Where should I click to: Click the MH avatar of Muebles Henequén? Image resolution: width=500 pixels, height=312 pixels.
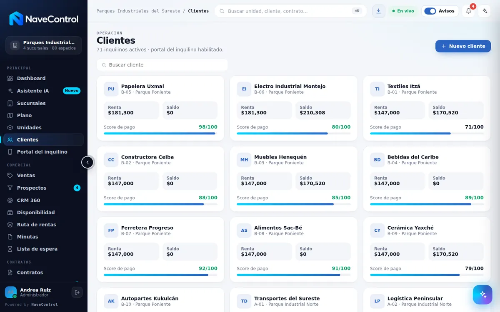244,160
